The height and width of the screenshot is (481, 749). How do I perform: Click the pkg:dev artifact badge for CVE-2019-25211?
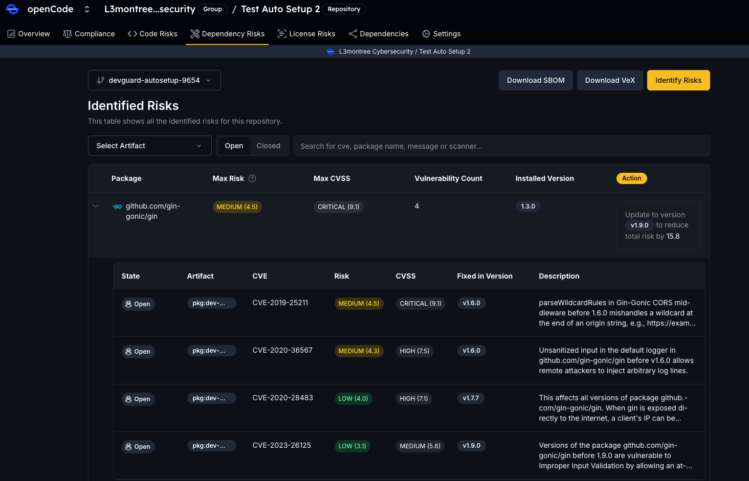tap(211, 303)
